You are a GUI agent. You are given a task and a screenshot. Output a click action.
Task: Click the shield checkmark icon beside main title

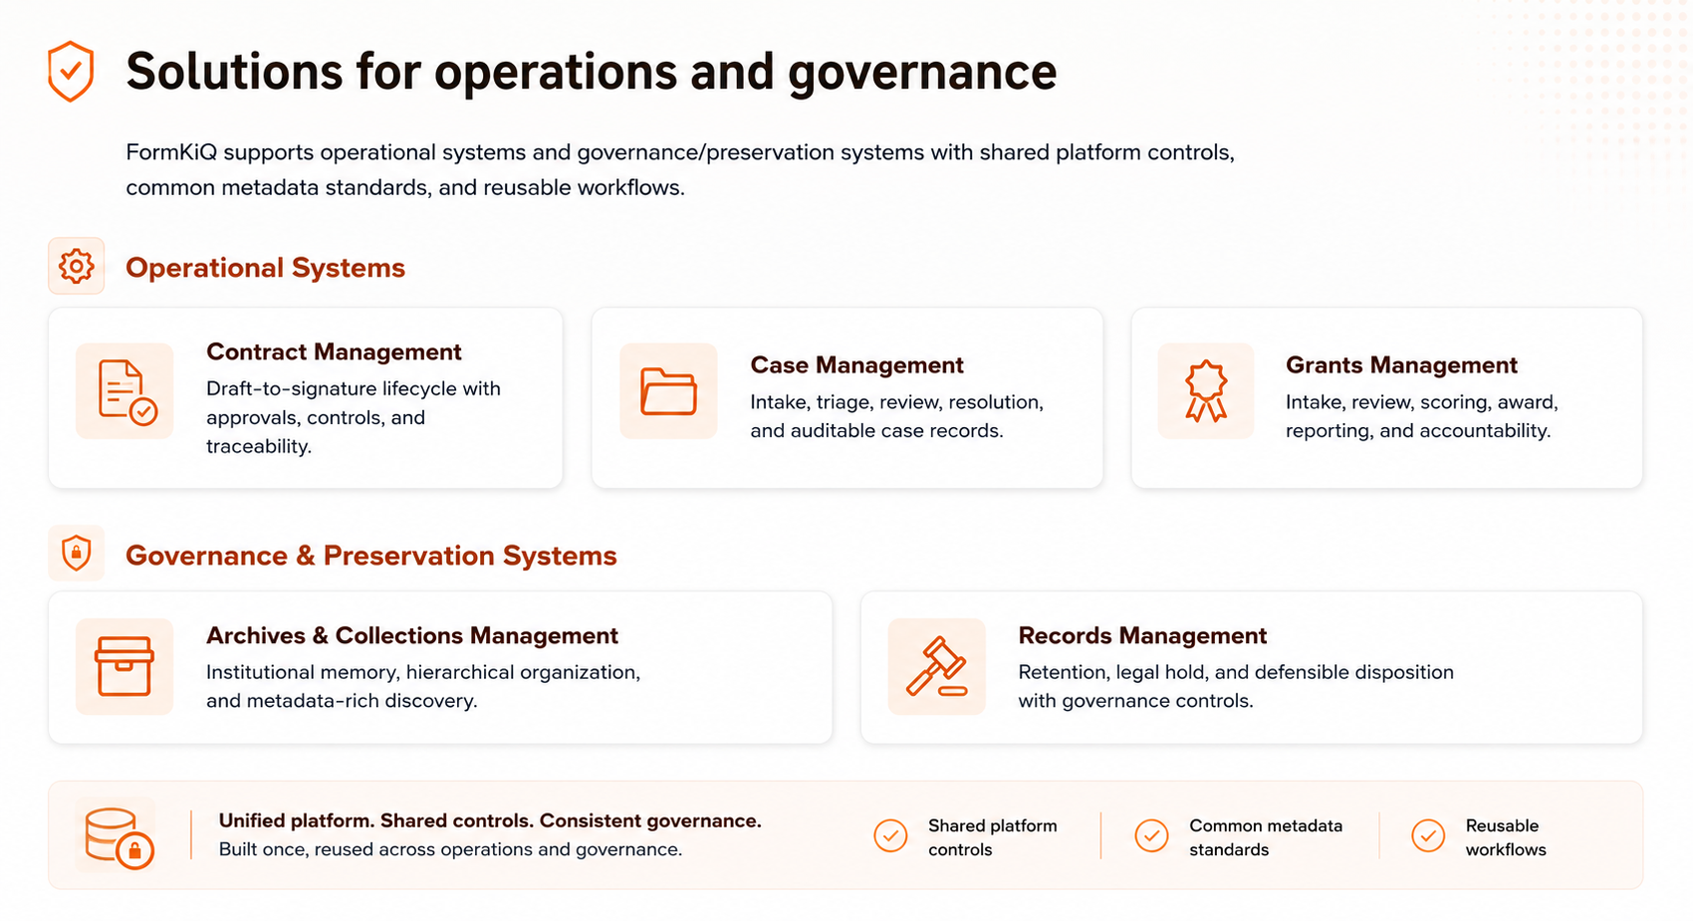(71, 72)
